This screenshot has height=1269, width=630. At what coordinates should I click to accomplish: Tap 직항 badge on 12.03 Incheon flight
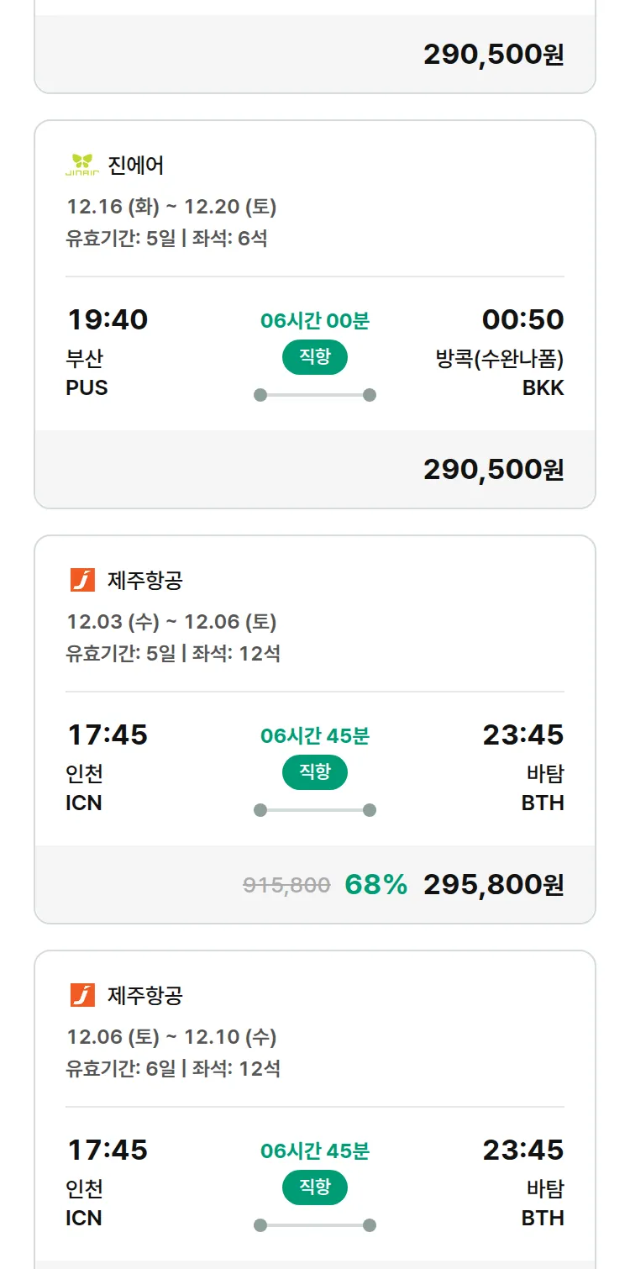[x=315, y=772]
